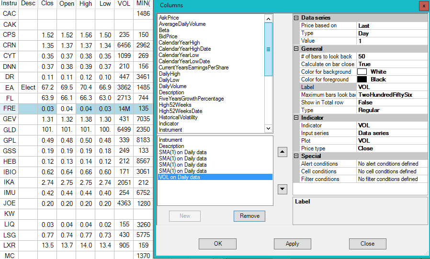Image resolution: width=430 pixels, height=259 pixels.
Task: Select High52Weeks in available columns list
Action: [x=175, y=105]
